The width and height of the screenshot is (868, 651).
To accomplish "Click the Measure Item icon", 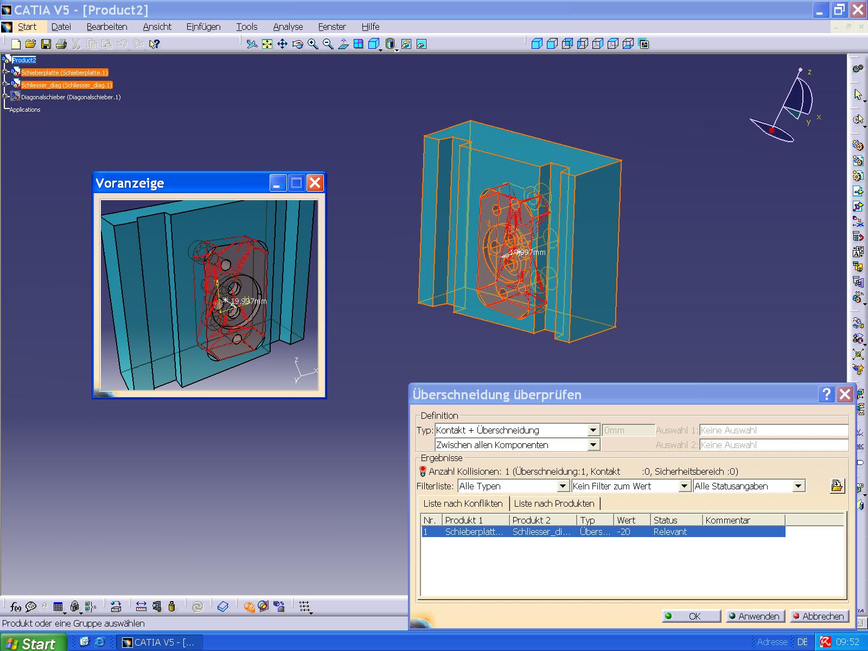I will pos(157,607).
